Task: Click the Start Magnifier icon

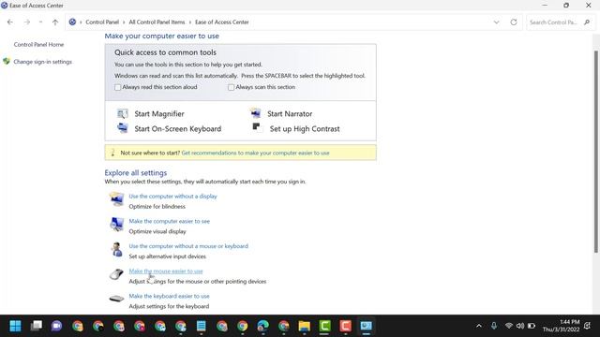Action: (123, 113)
